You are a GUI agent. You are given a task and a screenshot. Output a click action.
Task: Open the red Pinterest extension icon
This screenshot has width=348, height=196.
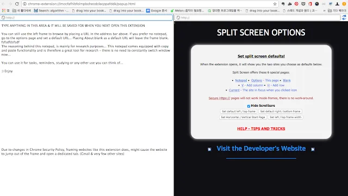tap(296, 4)
